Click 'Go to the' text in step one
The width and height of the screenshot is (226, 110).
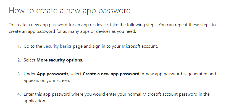click(x=33, y=46)
